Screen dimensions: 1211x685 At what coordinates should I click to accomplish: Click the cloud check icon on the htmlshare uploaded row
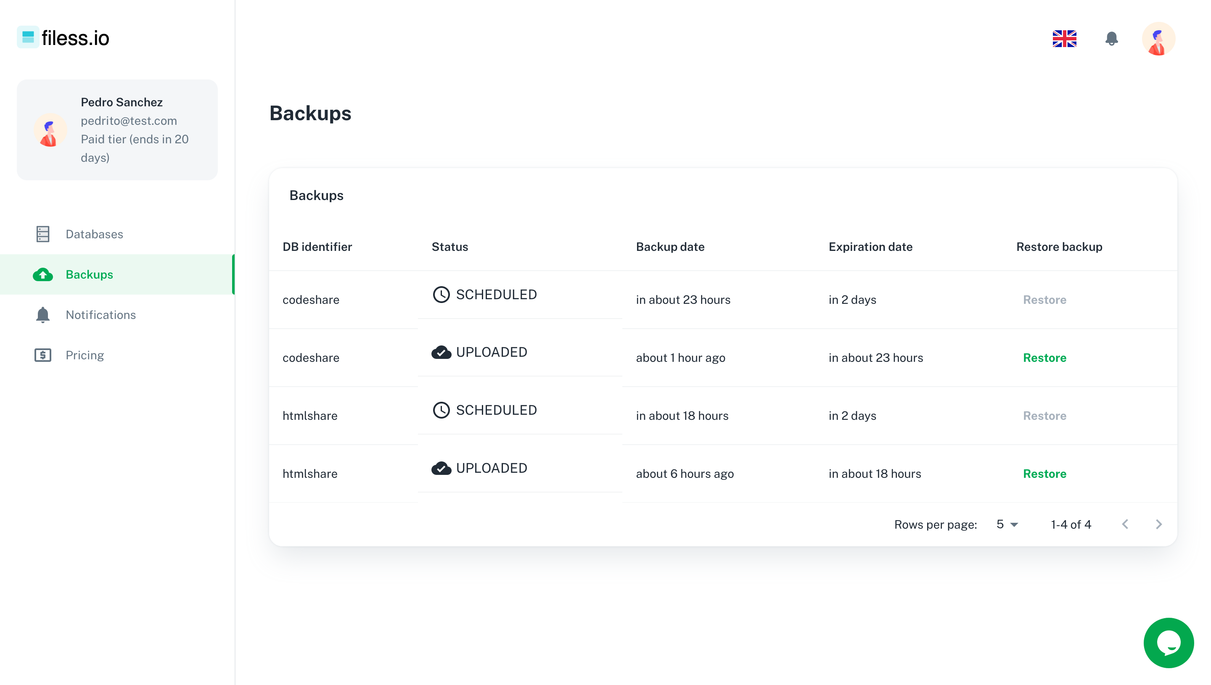(x=441, y=468)
